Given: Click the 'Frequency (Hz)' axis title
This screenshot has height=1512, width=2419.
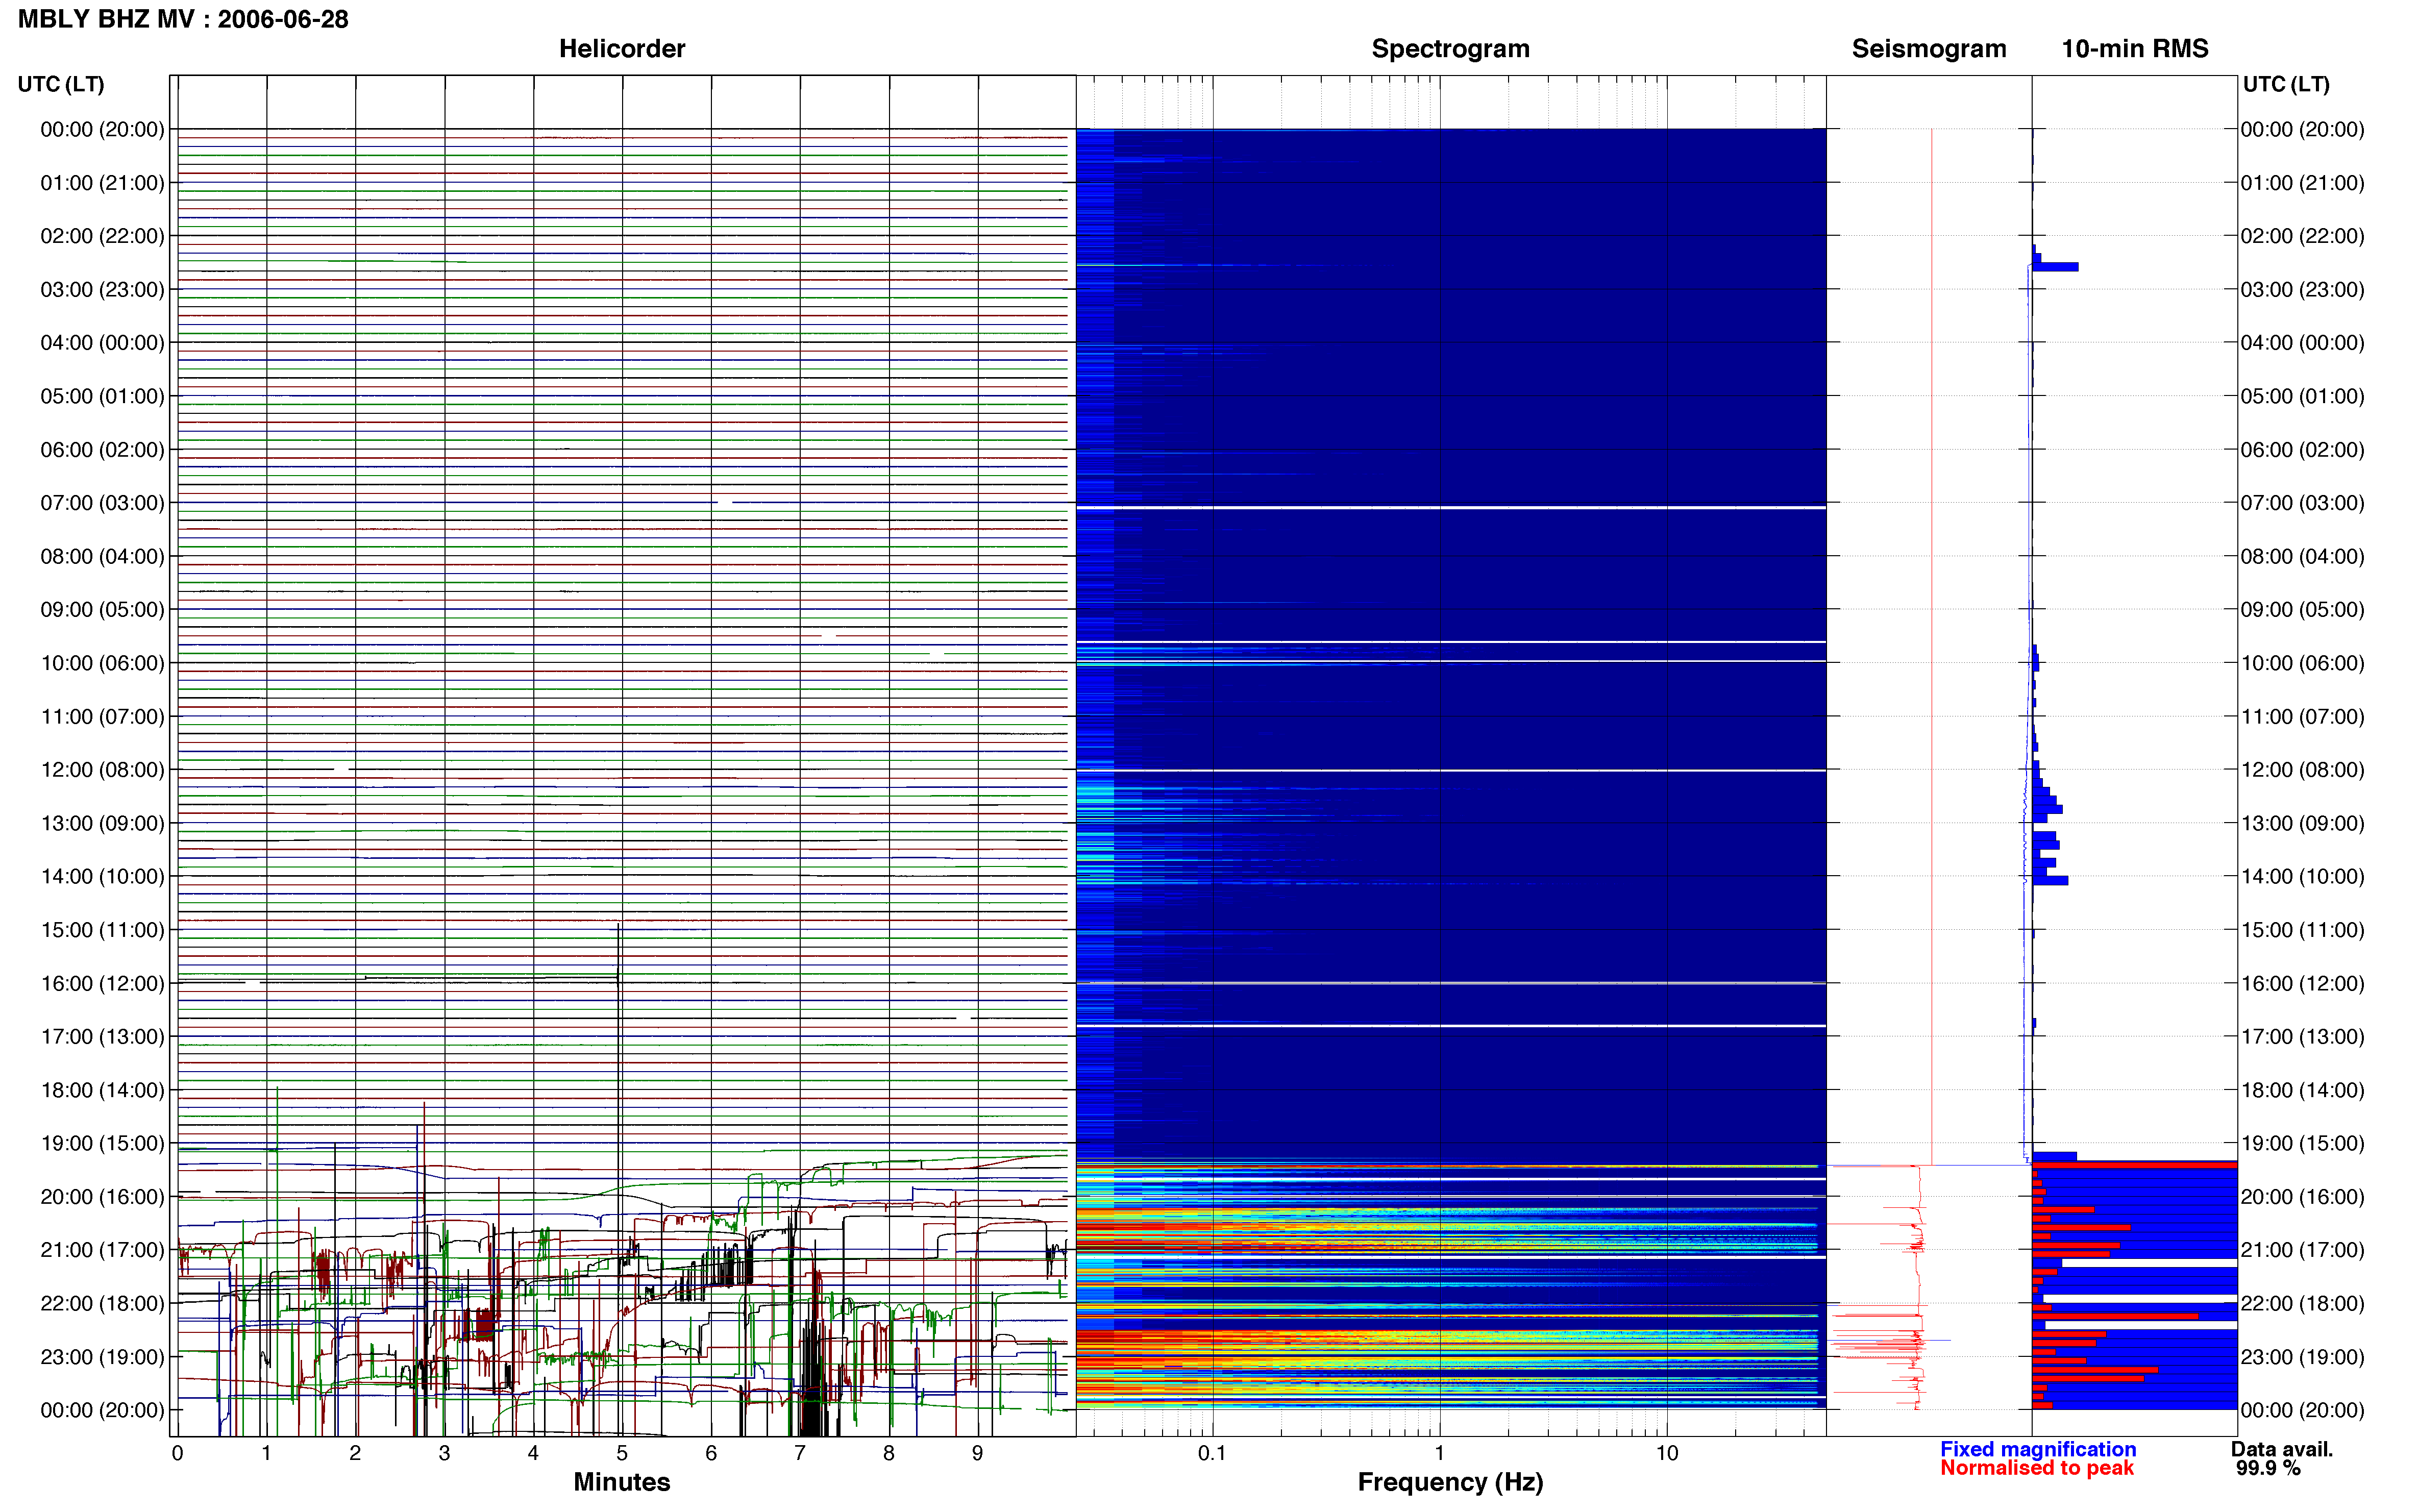Looking at the screenshot, I should pos(1450,1482).
